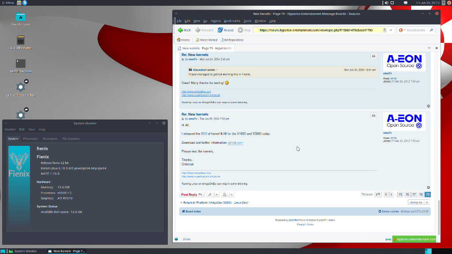The image size is (452, 254).
Task: Go to page 78 of the topic
Action: [x=421, y=194]
